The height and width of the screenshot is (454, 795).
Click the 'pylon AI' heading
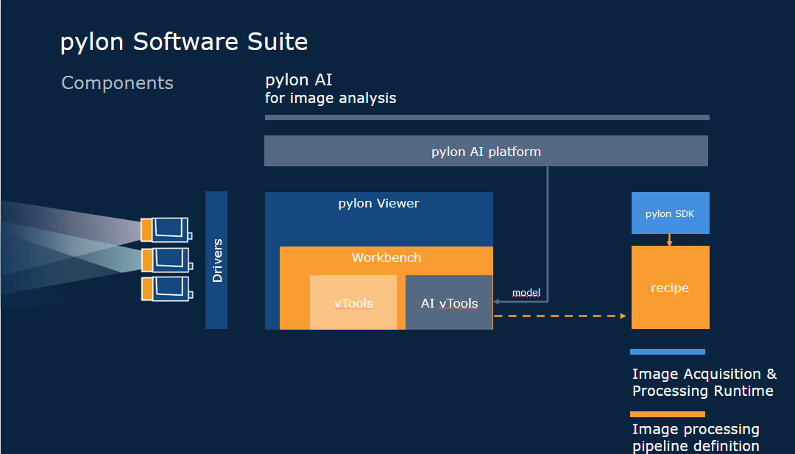pos(299,80)
